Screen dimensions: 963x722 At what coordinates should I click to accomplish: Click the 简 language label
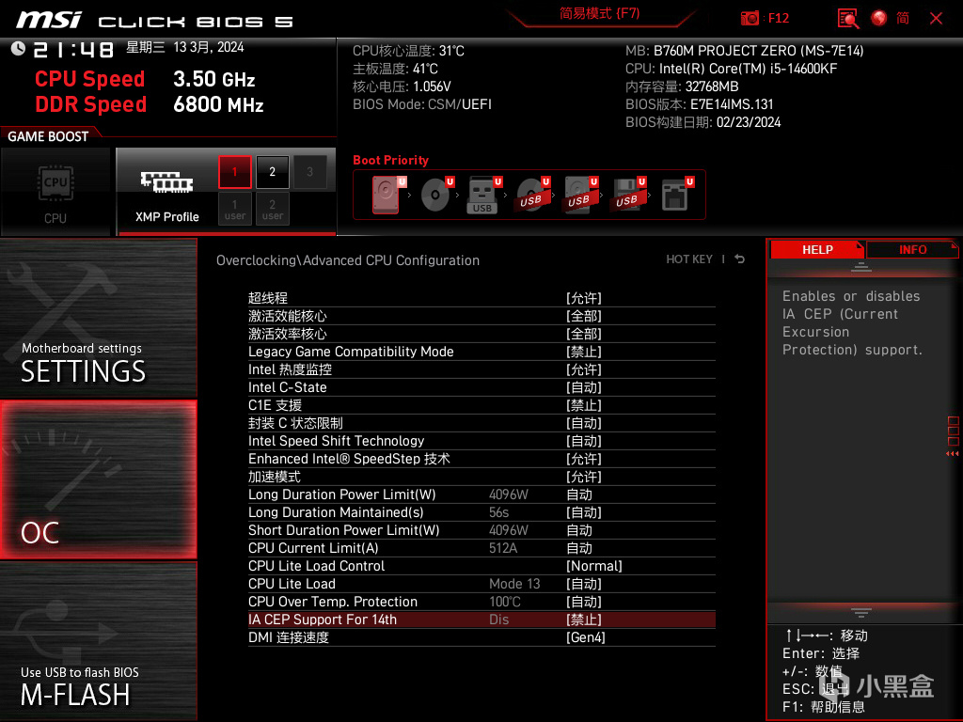tap(902, 19)
